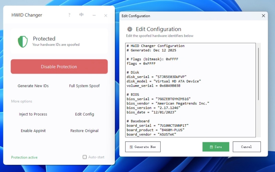
Task: Click the bios_serial line
Action: pyautogui.click(x=158, y=99)
